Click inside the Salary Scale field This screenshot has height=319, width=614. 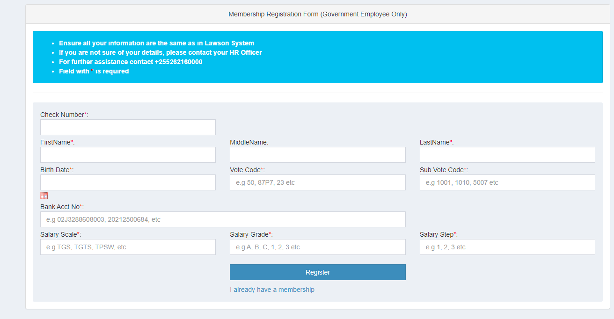[x=128, y=246]
